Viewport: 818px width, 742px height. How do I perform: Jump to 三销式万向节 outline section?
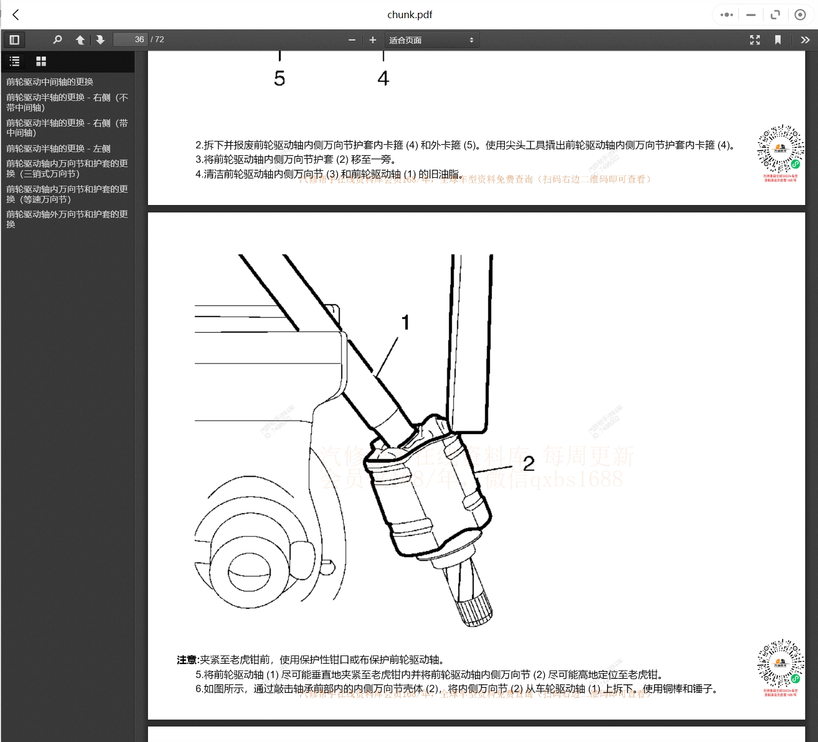click(67, 169)
